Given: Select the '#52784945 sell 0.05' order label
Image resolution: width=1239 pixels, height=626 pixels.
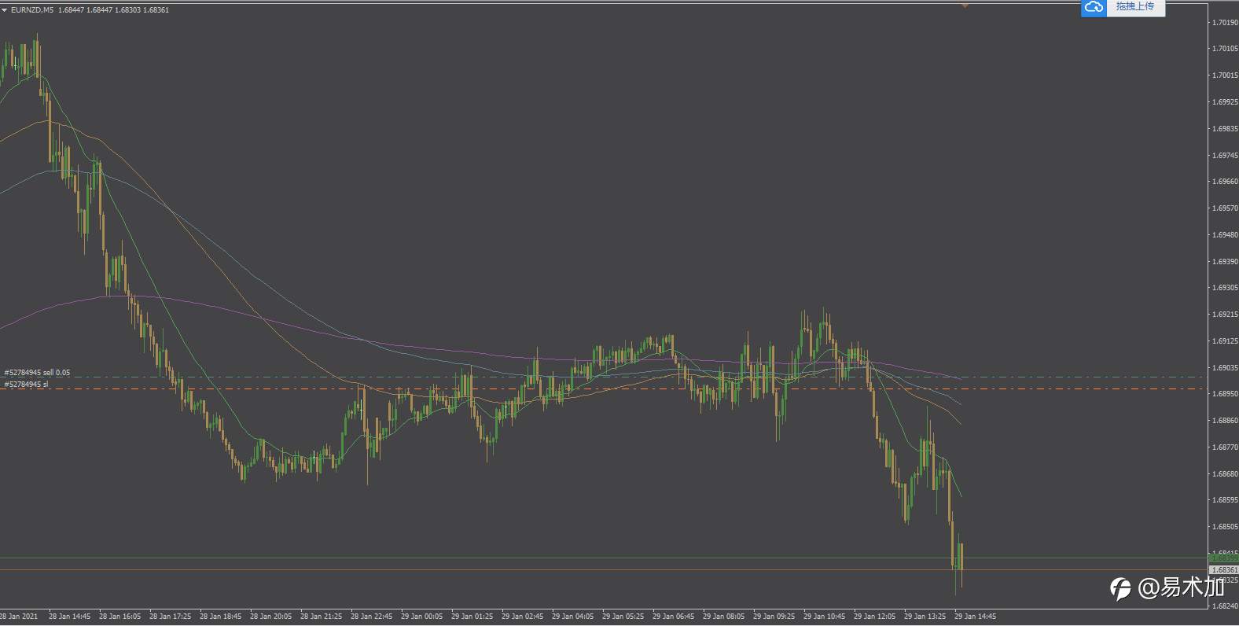Looking at the screenshot, I should (37, 373).
